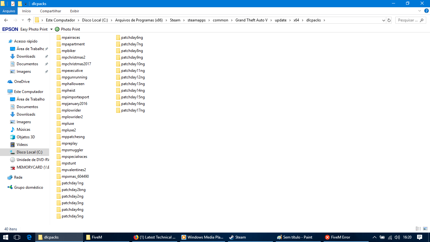Refresh the dlcpacks folder view
This screenshot has width=430, height=242.
click(389, 20)
